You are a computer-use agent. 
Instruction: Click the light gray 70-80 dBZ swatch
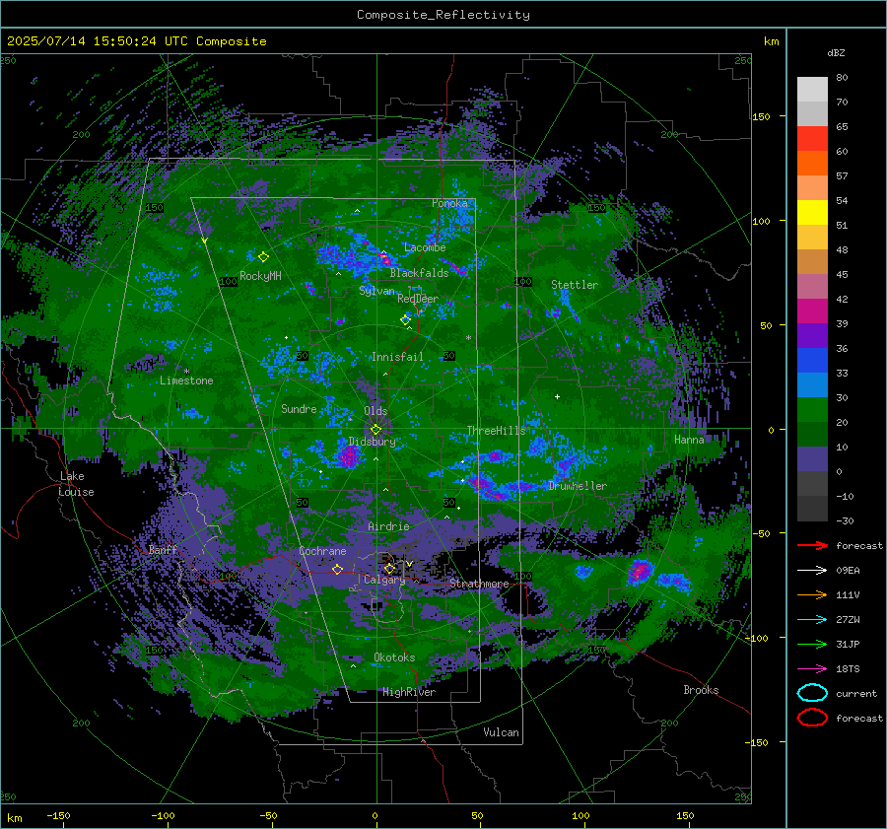812,90
